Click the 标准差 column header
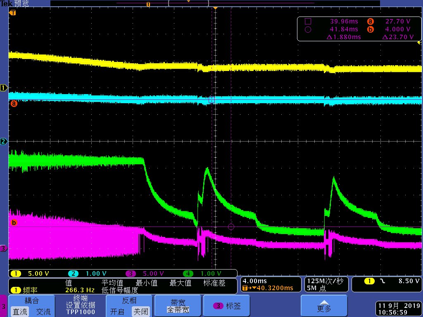 point(214,283)
